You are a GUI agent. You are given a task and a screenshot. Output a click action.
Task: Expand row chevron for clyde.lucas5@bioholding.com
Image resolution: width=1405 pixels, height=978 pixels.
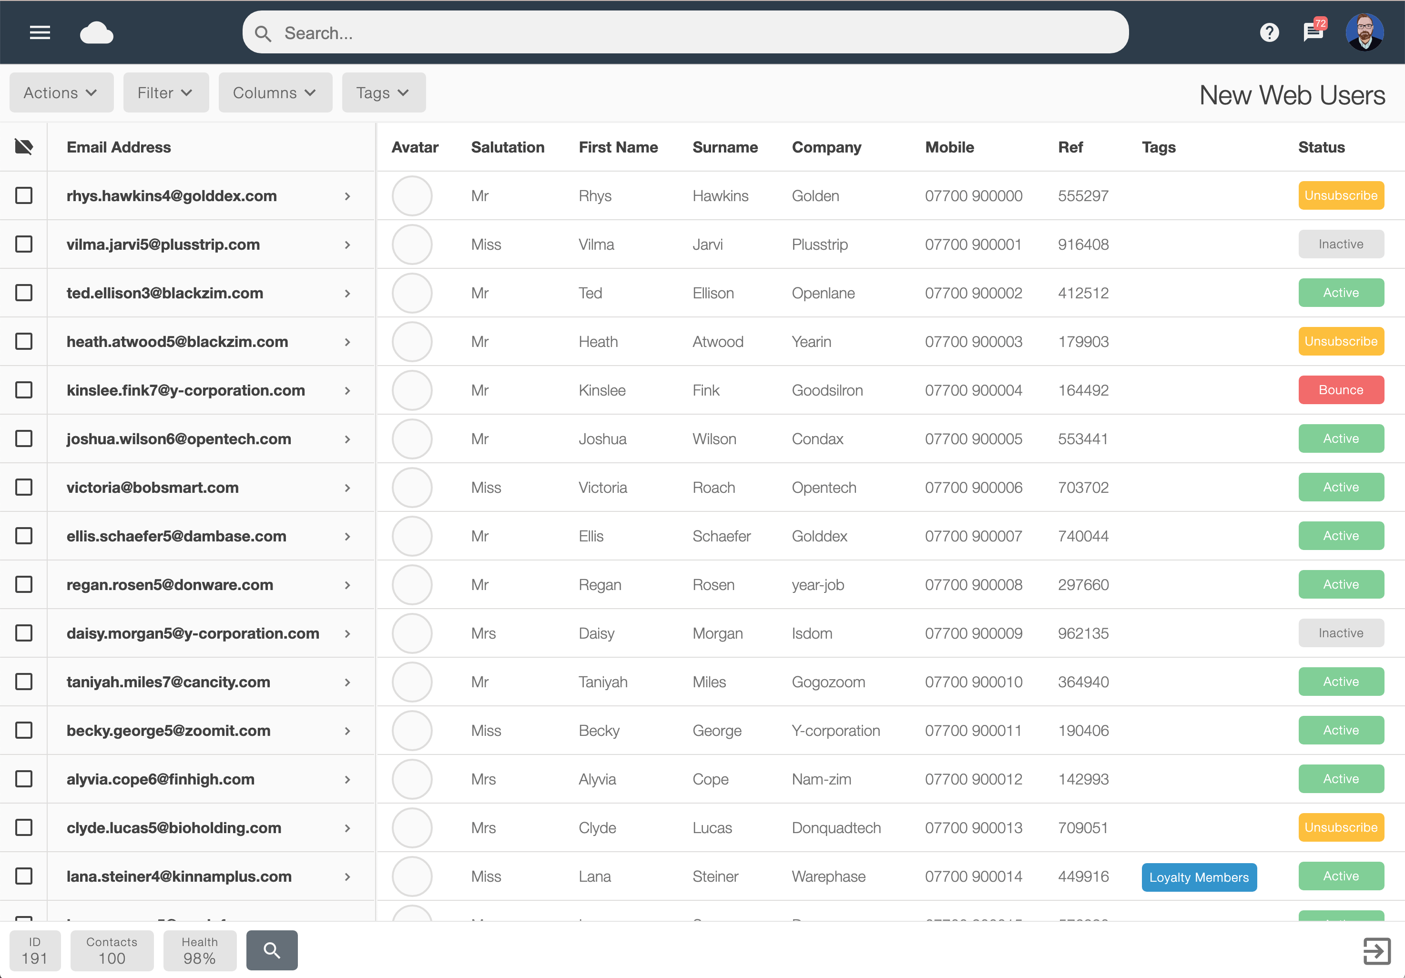coord(347,828)
